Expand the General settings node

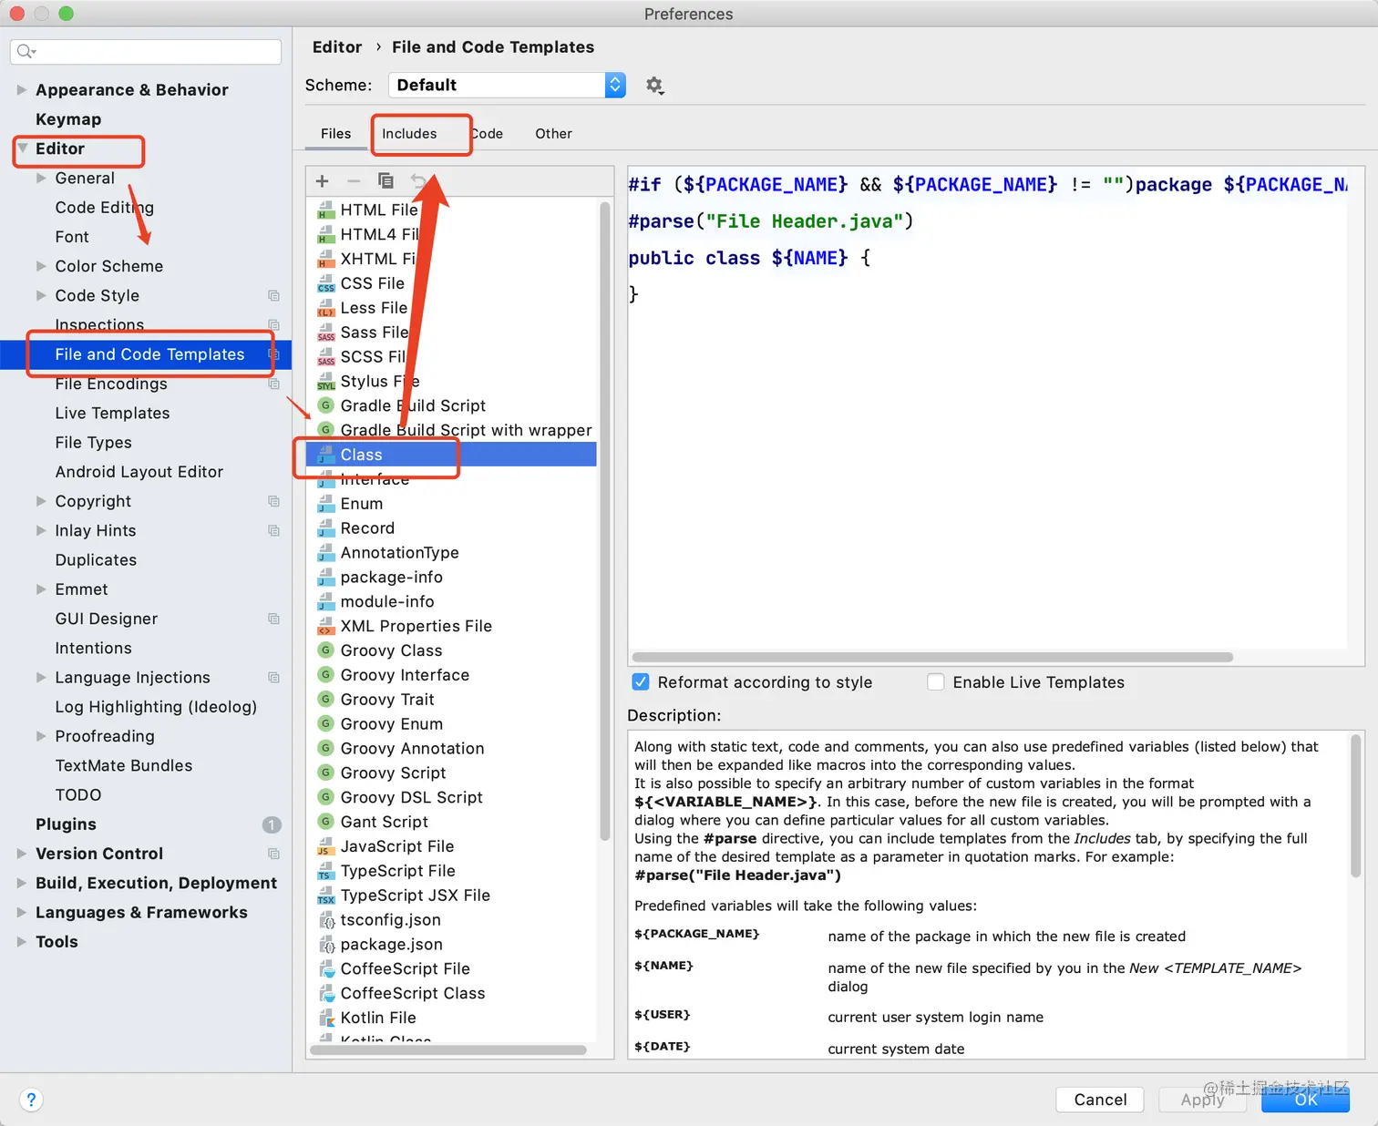coord(41,179)
